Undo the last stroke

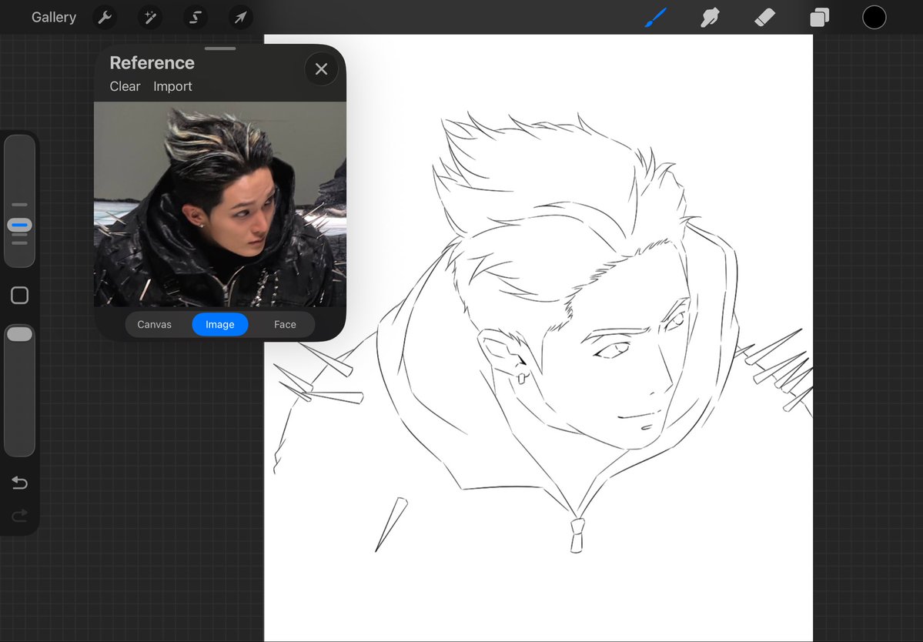pyautogui.click(x=19, y=483)
